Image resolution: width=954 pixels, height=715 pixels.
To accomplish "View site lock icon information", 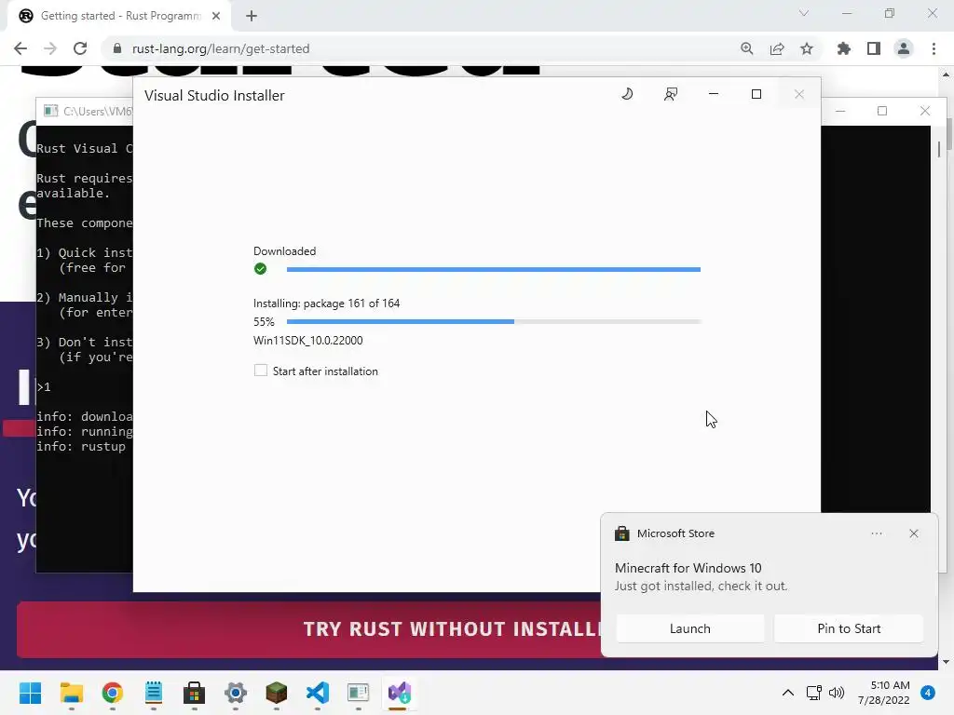I will pos(117,48).
